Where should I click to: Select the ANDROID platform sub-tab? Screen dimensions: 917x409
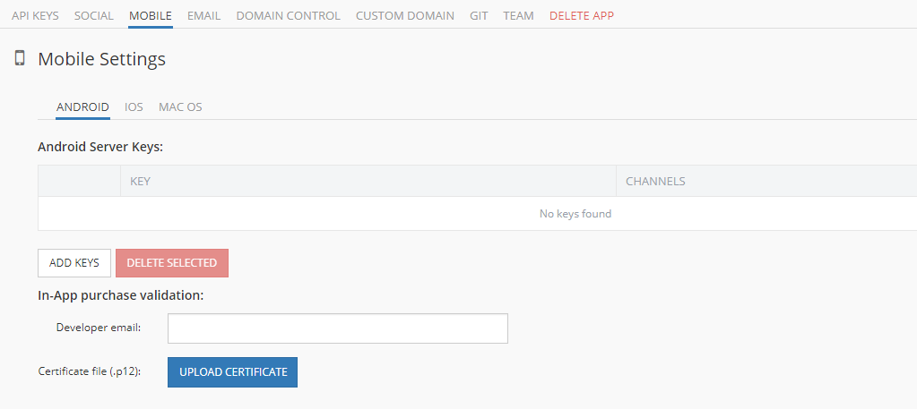82,107
